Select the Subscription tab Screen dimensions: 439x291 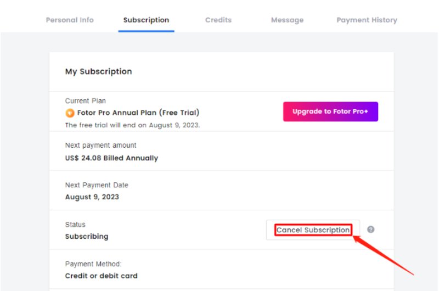(146, 20)
